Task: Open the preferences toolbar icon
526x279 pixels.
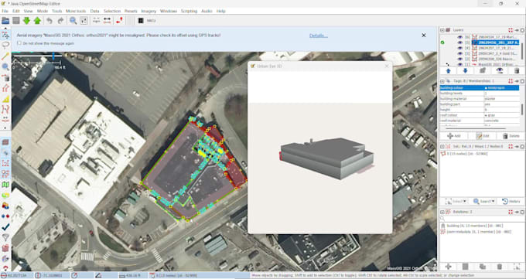Action: tap(84, 20)
